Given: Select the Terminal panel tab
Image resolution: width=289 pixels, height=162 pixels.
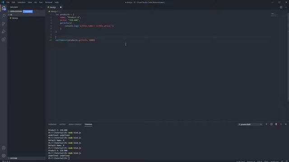Looking at the screenshot, I should (89, 124).
